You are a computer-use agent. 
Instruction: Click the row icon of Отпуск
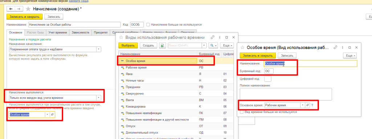pyautogui.click(x=123, y=126)
